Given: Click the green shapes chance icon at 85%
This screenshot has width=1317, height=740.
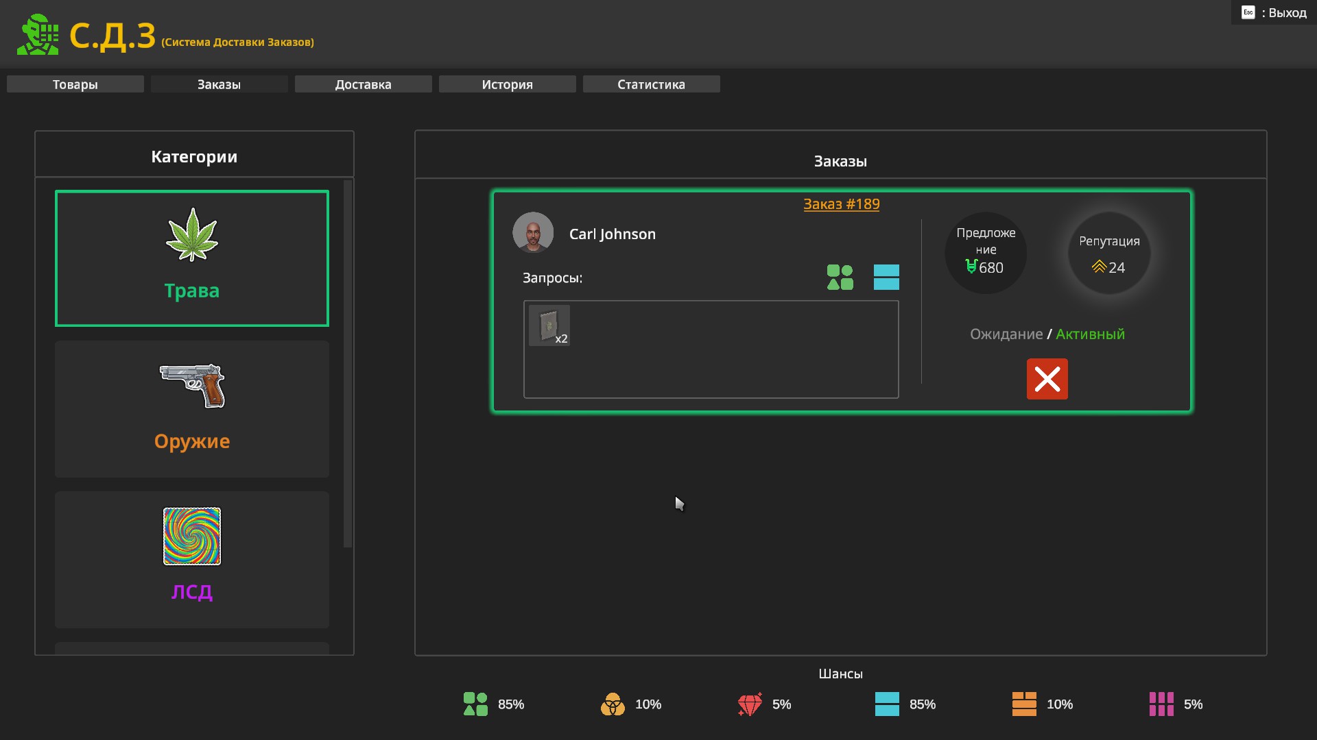Looking at the screenshot, I should pyautogui.click(x=475, y=704).
